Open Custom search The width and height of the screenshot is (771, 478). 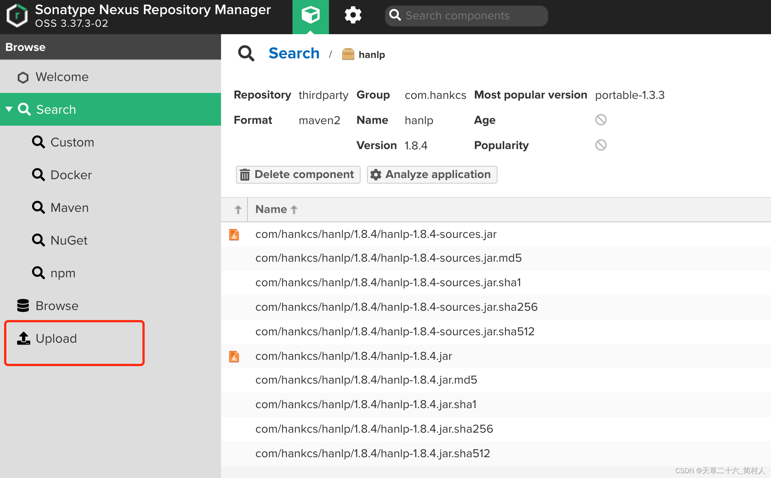click(x=111, y=142)
